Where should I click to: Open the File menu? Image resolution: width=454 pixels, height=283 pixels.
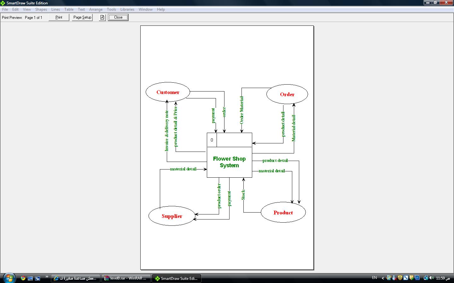5,9
